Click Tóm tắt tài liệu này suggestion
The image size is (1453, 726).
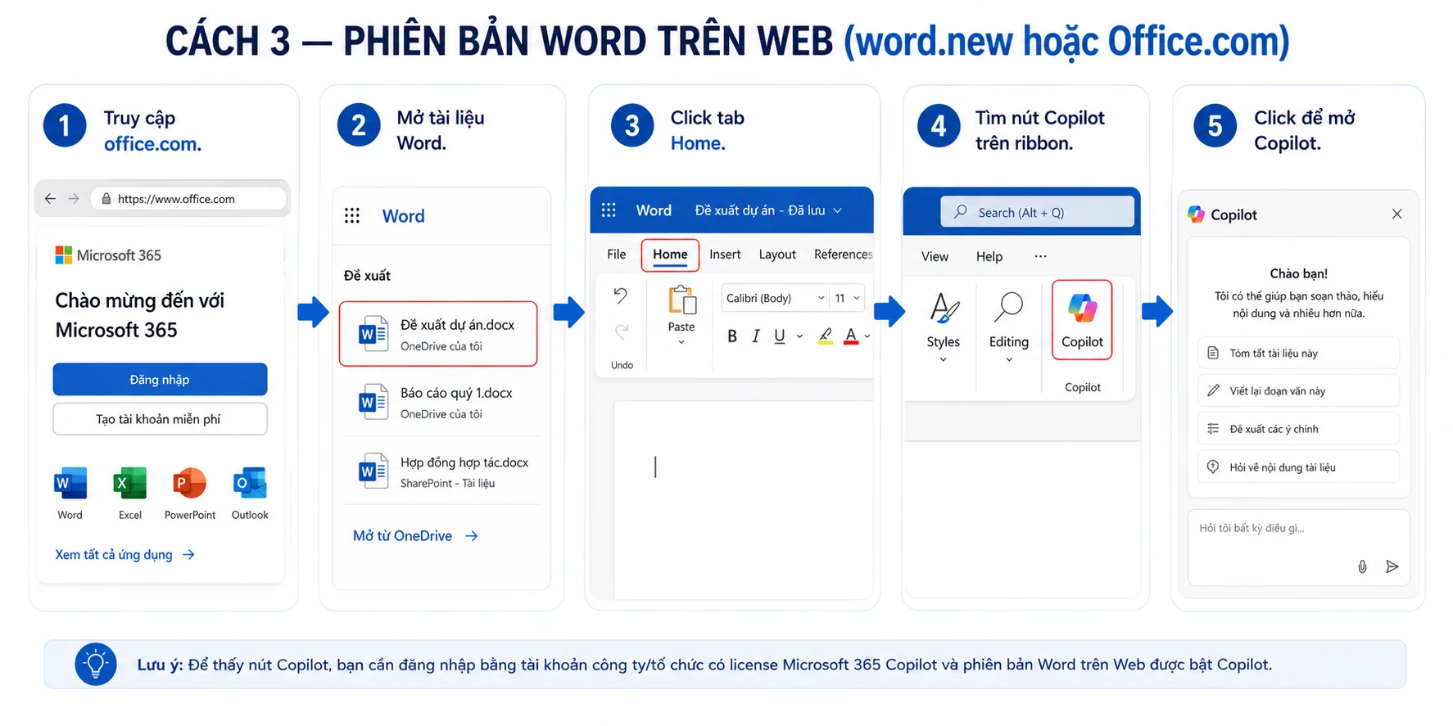tap(1298, 354)
